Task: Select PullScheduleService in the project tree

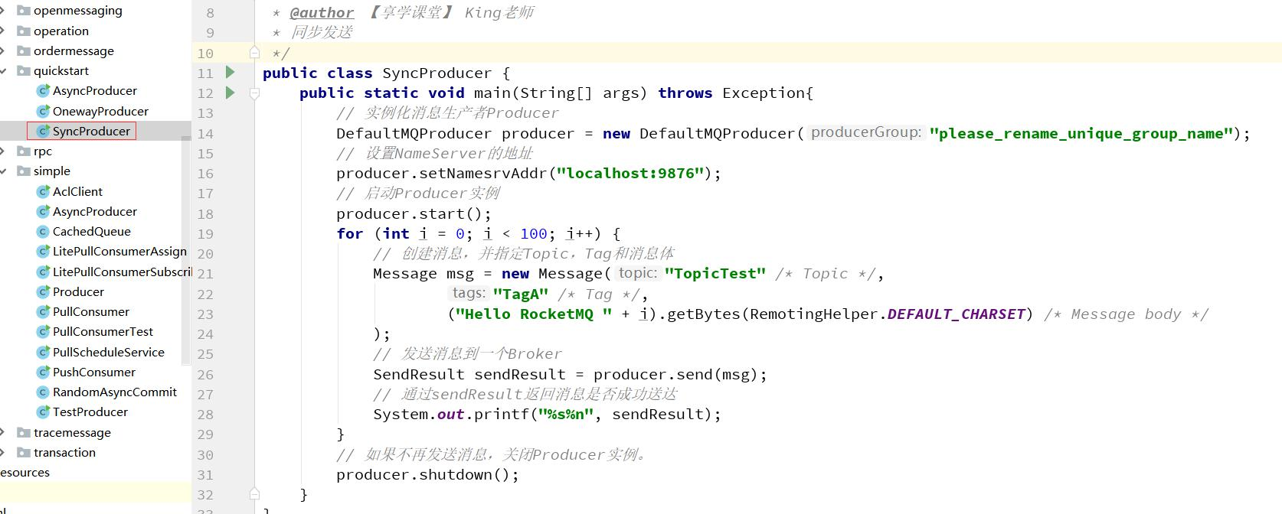Action: click(x=108, y=353)
